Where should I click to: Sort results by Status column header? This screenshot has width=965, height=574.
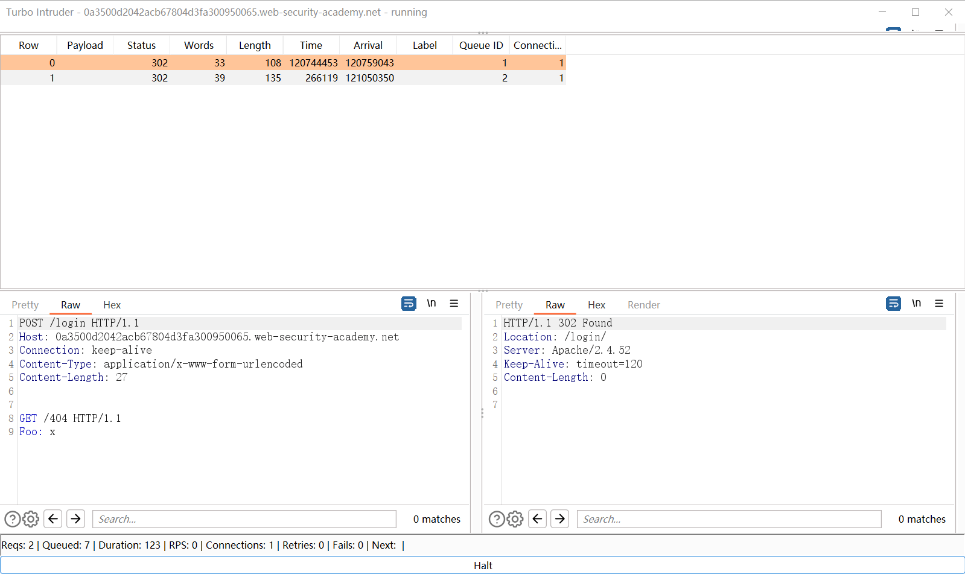141,45
